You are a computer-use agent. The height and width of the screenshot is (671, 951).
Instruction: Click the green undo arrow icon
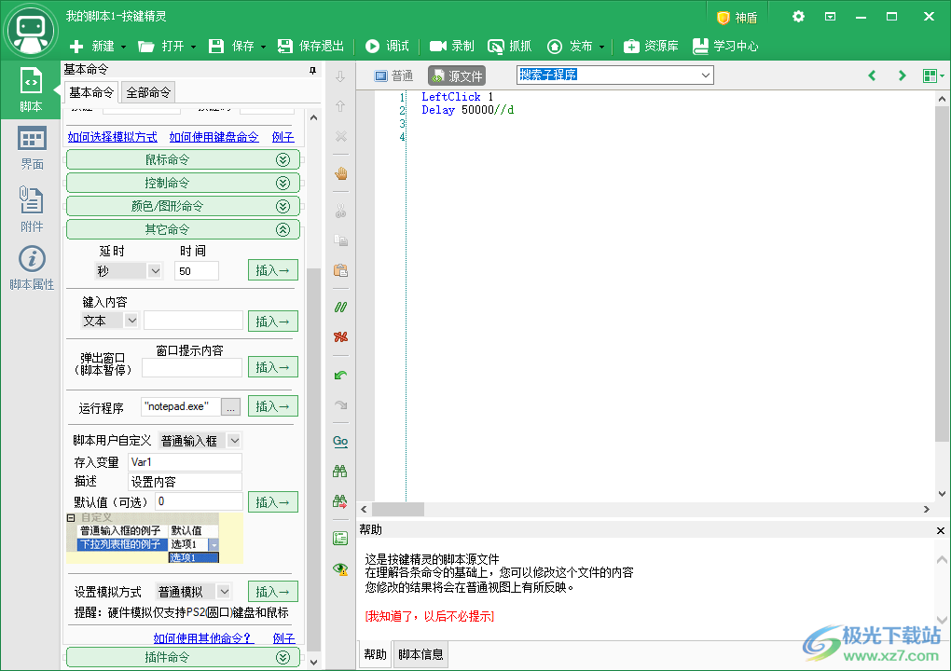[x=341, y=375]
